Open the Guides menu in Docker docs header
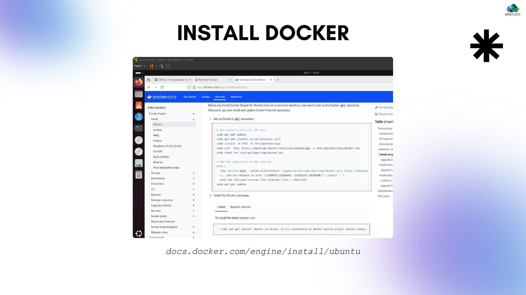 pos(205,97)
